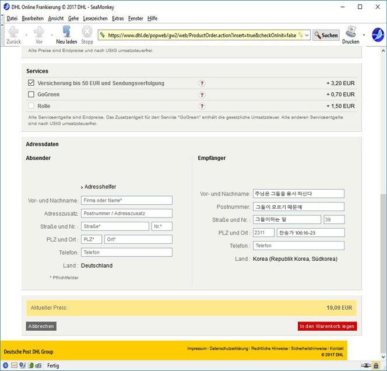387x371 pixels.
Task: Focus the Empfänger Postnummer field
Action: coord(298,206)
